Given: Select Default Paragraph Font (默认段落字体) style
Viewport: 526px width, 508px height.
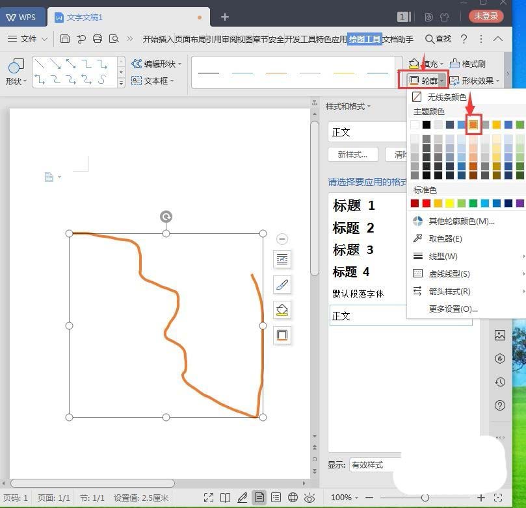Looking at the screenshot, I should (x=358, y=294).
